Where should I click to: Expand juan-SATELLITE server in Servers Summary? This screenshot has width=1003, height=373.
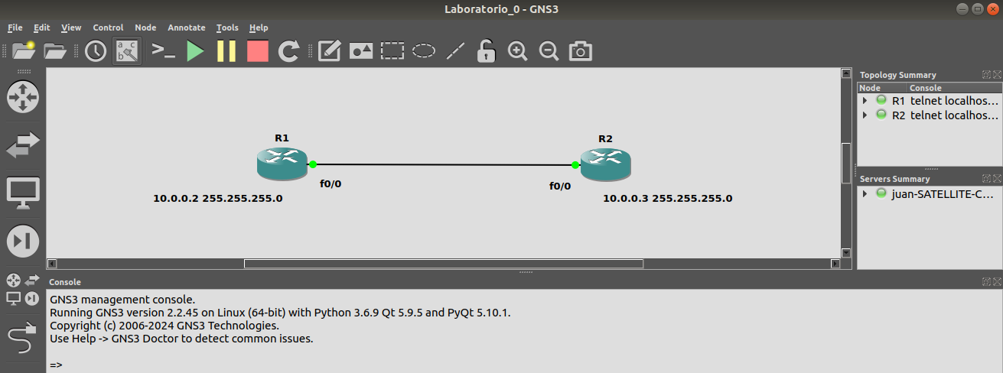coord(865,193)
